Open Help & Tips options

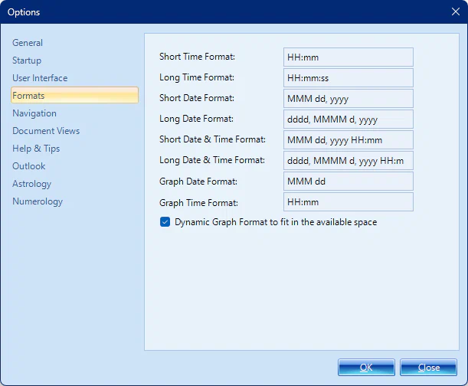click(x=36, y=149)
